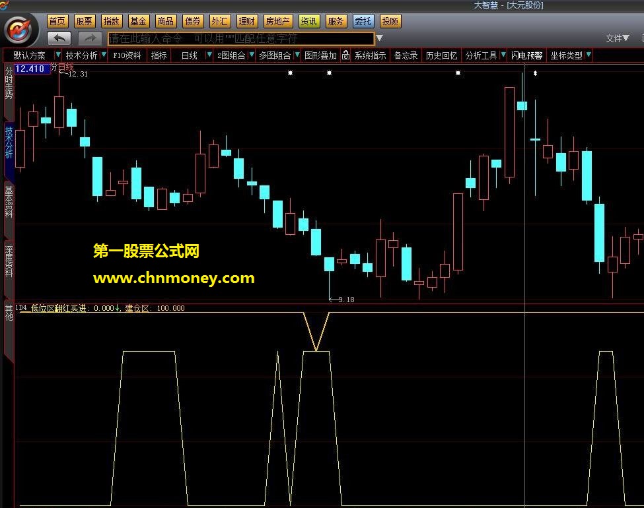Click the 低位区翻红买进 indicator label
This screenshot has height=508, width=644.
click(x=58, y=308)
